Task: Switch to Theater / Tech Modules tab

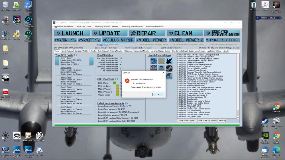Action: (99, 51)
